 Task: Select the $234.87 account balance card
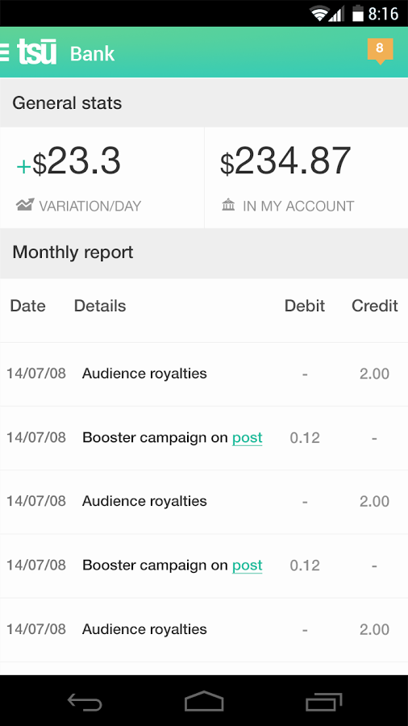click(306, 177)
